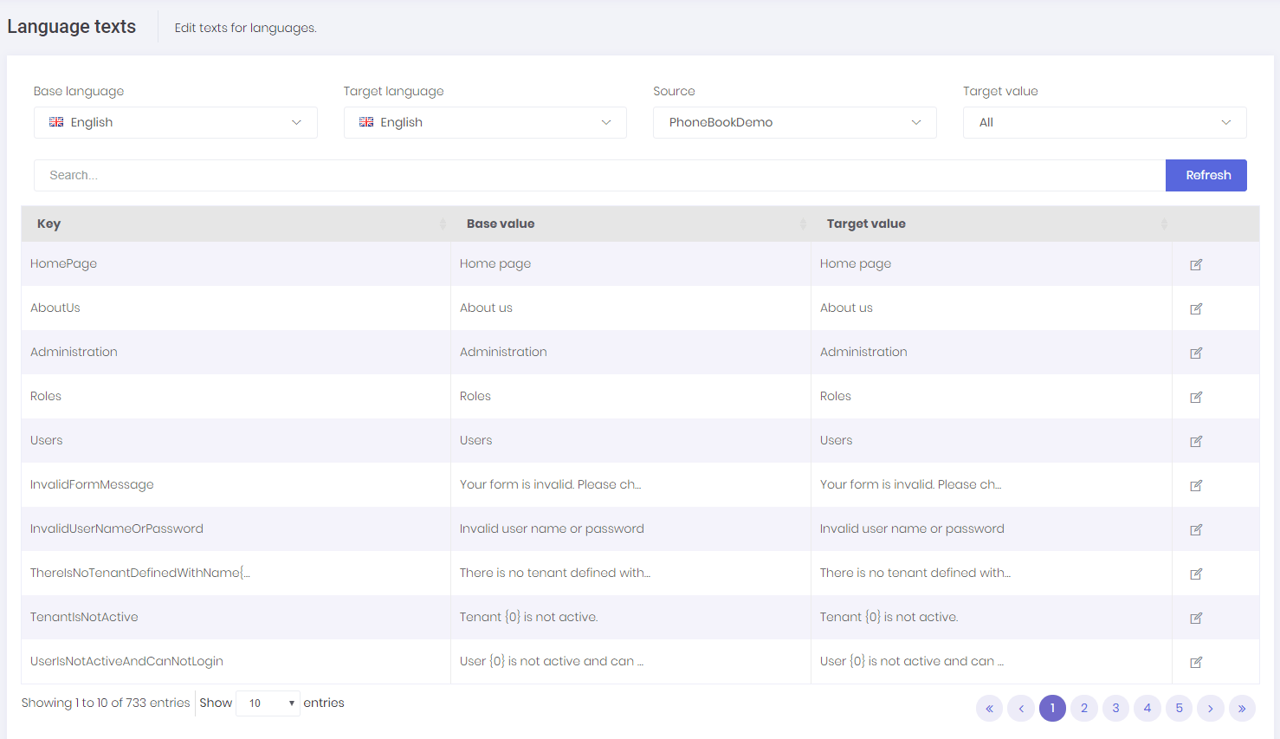Jump to last page using double-arrow icon

[1242, 708]
